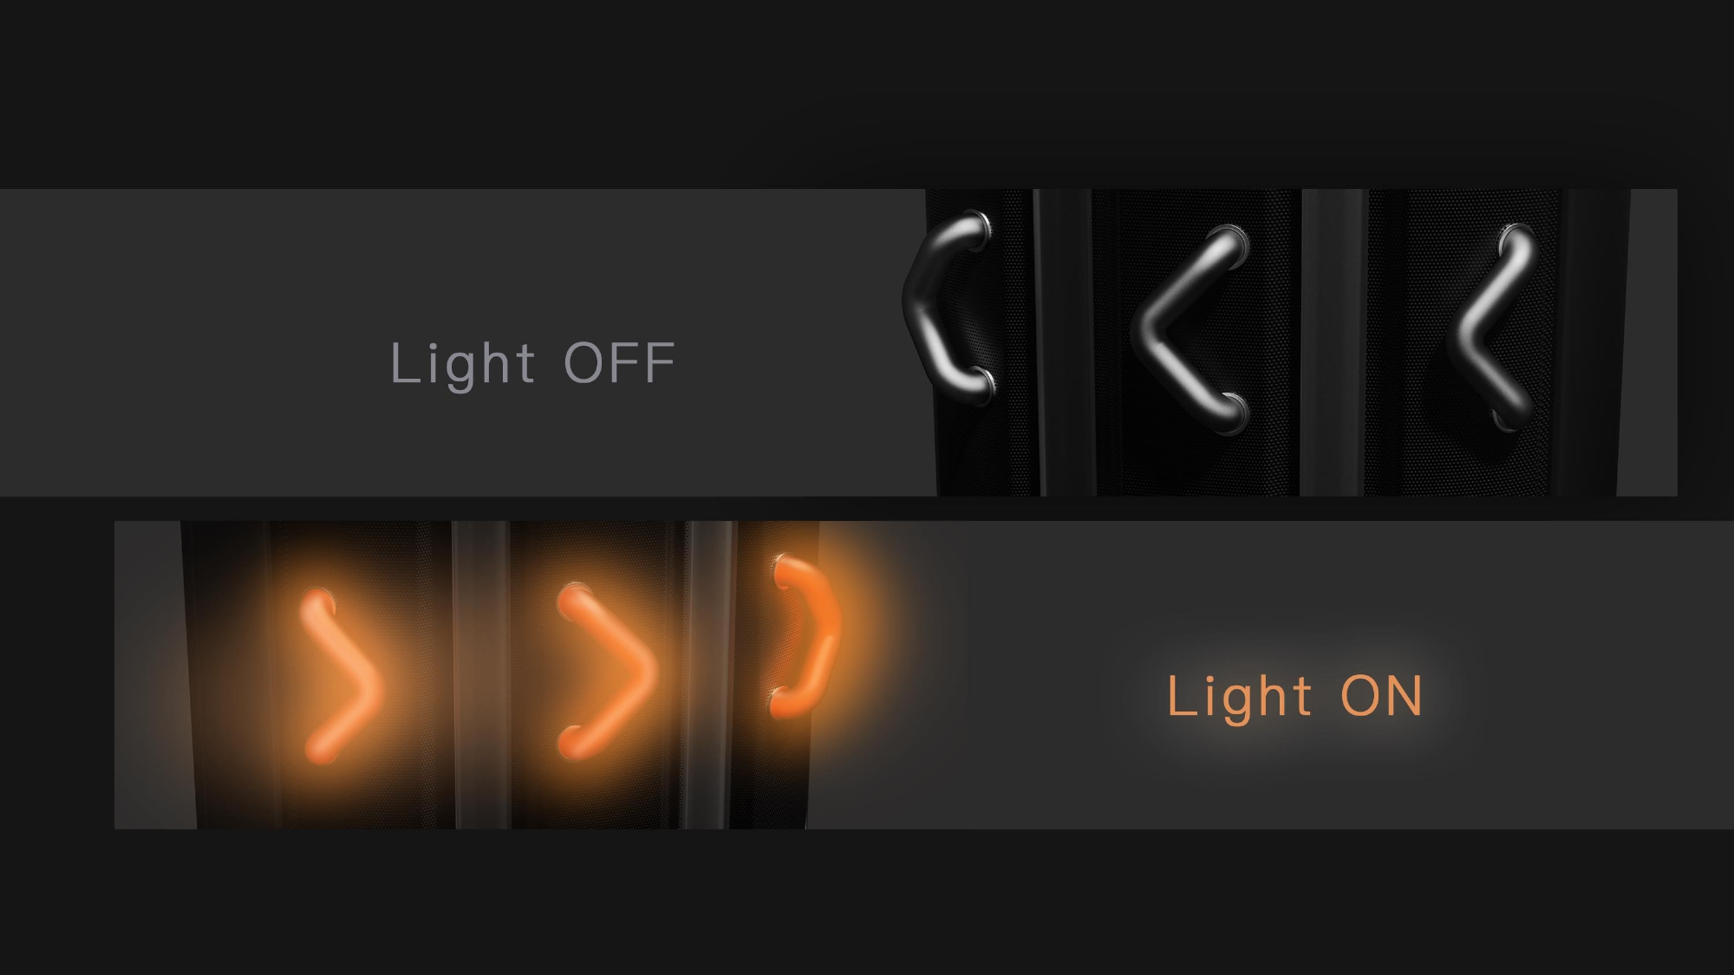Click the bottom mount of the side-view unlit handle
The image size is (1734, 975).
point(979,386)
